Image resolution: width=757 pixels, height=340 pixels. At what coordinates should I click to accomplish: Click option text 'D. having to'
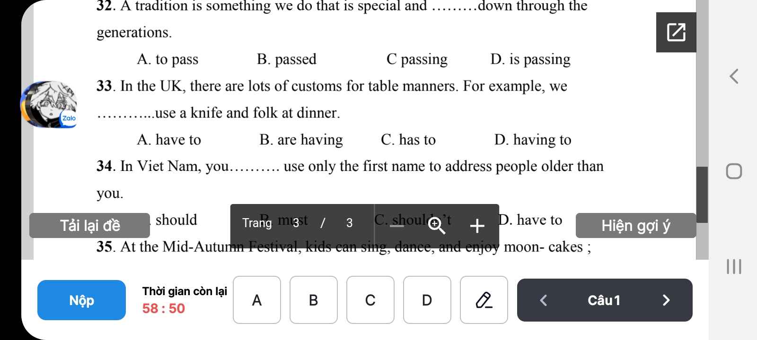point(533,140)
